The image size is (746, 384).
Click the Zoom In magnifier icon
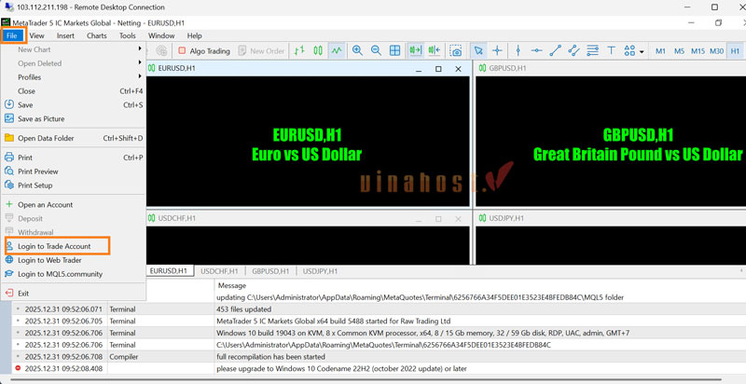(355, 51)
